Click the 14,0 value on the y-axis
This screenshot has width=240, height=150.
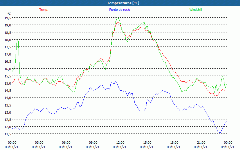[8, 98]
